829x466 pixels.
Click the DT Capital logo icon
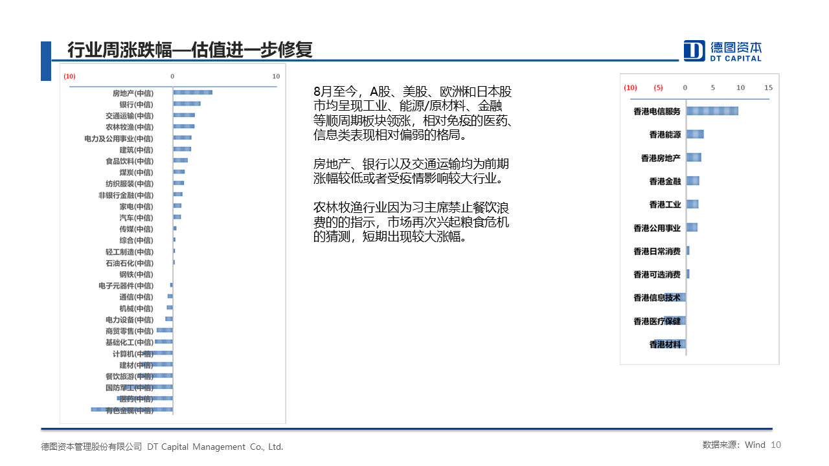click(x=694, y=50)
